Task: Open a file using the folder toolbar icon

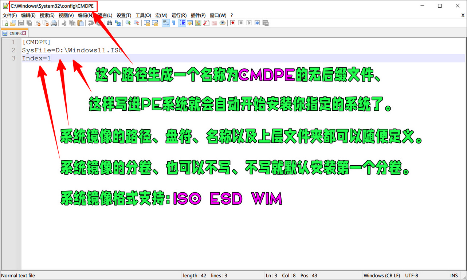Action: coord(13,23)
